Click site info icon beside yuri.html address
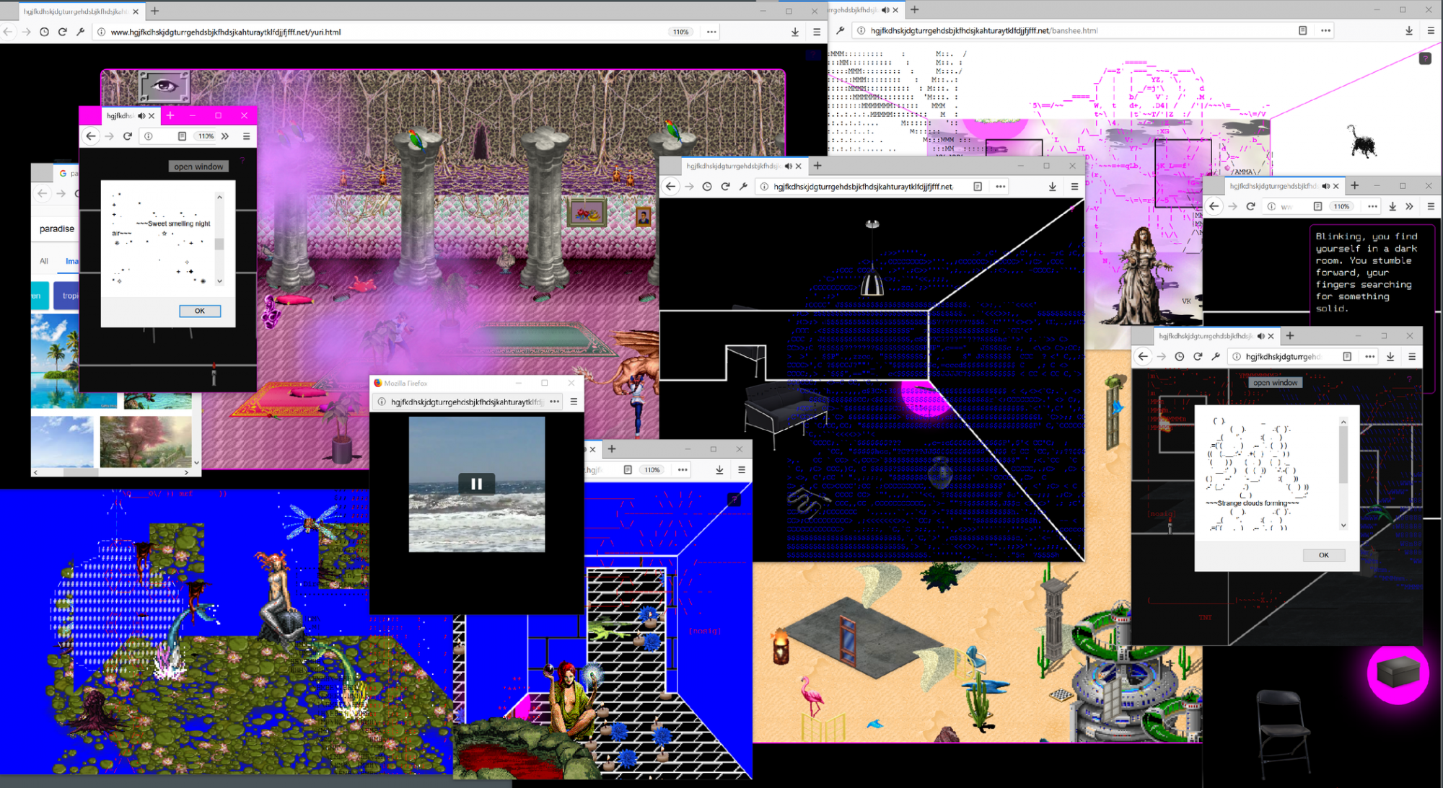The width and height of the screenshot is (1443, 788). (102, 32)
